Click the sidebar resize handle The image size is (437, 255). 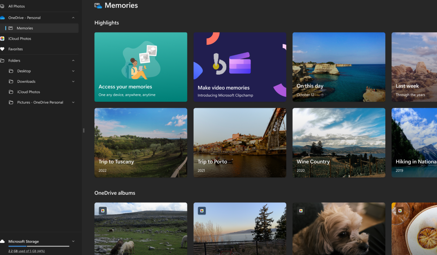(x=84, y=130)
